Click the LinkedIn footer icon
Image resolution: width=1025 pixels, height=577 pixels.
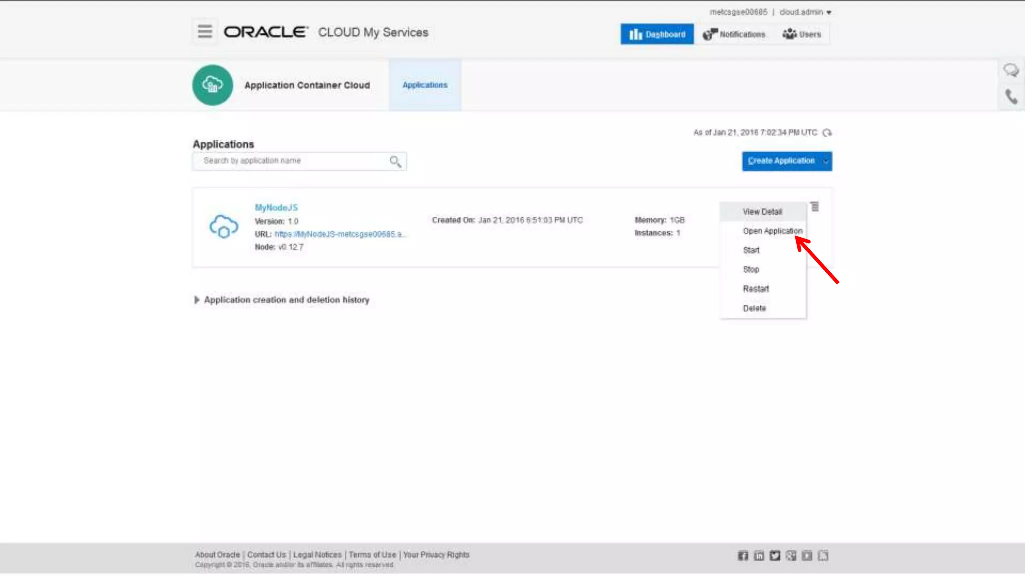[x=759, y=556]
